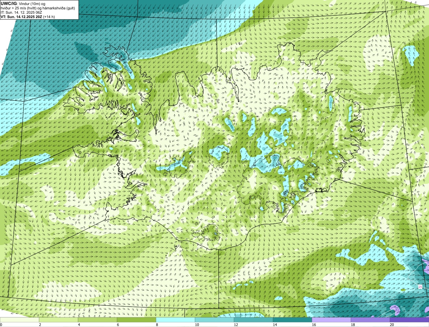This screenshot has width=429, height=327.
Task: Click the cyan 10–12 legend swatch
Action: [214, 320]
